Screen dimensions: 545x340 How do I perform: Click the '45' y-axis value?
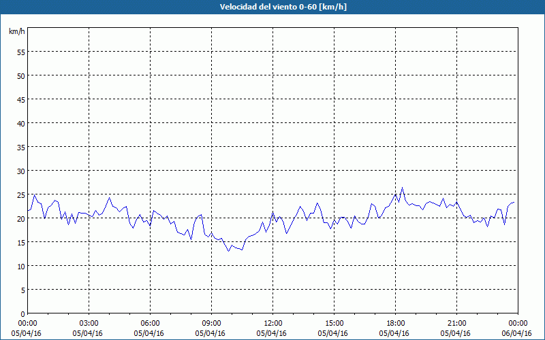(21, 99)
